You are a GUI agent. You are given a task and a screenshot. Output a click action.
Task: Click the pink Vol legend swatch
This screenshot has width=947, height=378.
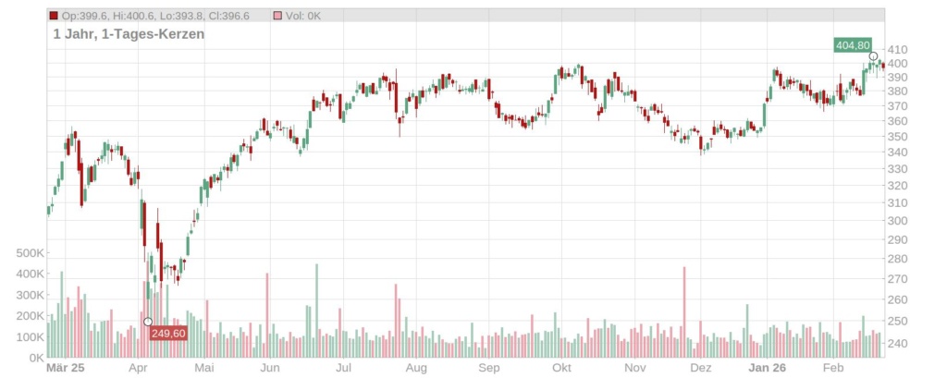point(278,16)
